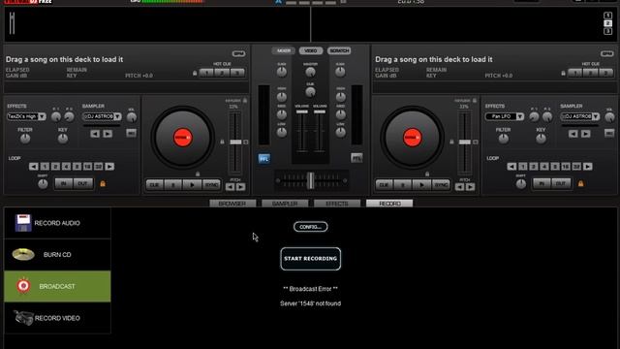
Task: Select previous sample on left deck sampler
Action: tap(95, 134)
